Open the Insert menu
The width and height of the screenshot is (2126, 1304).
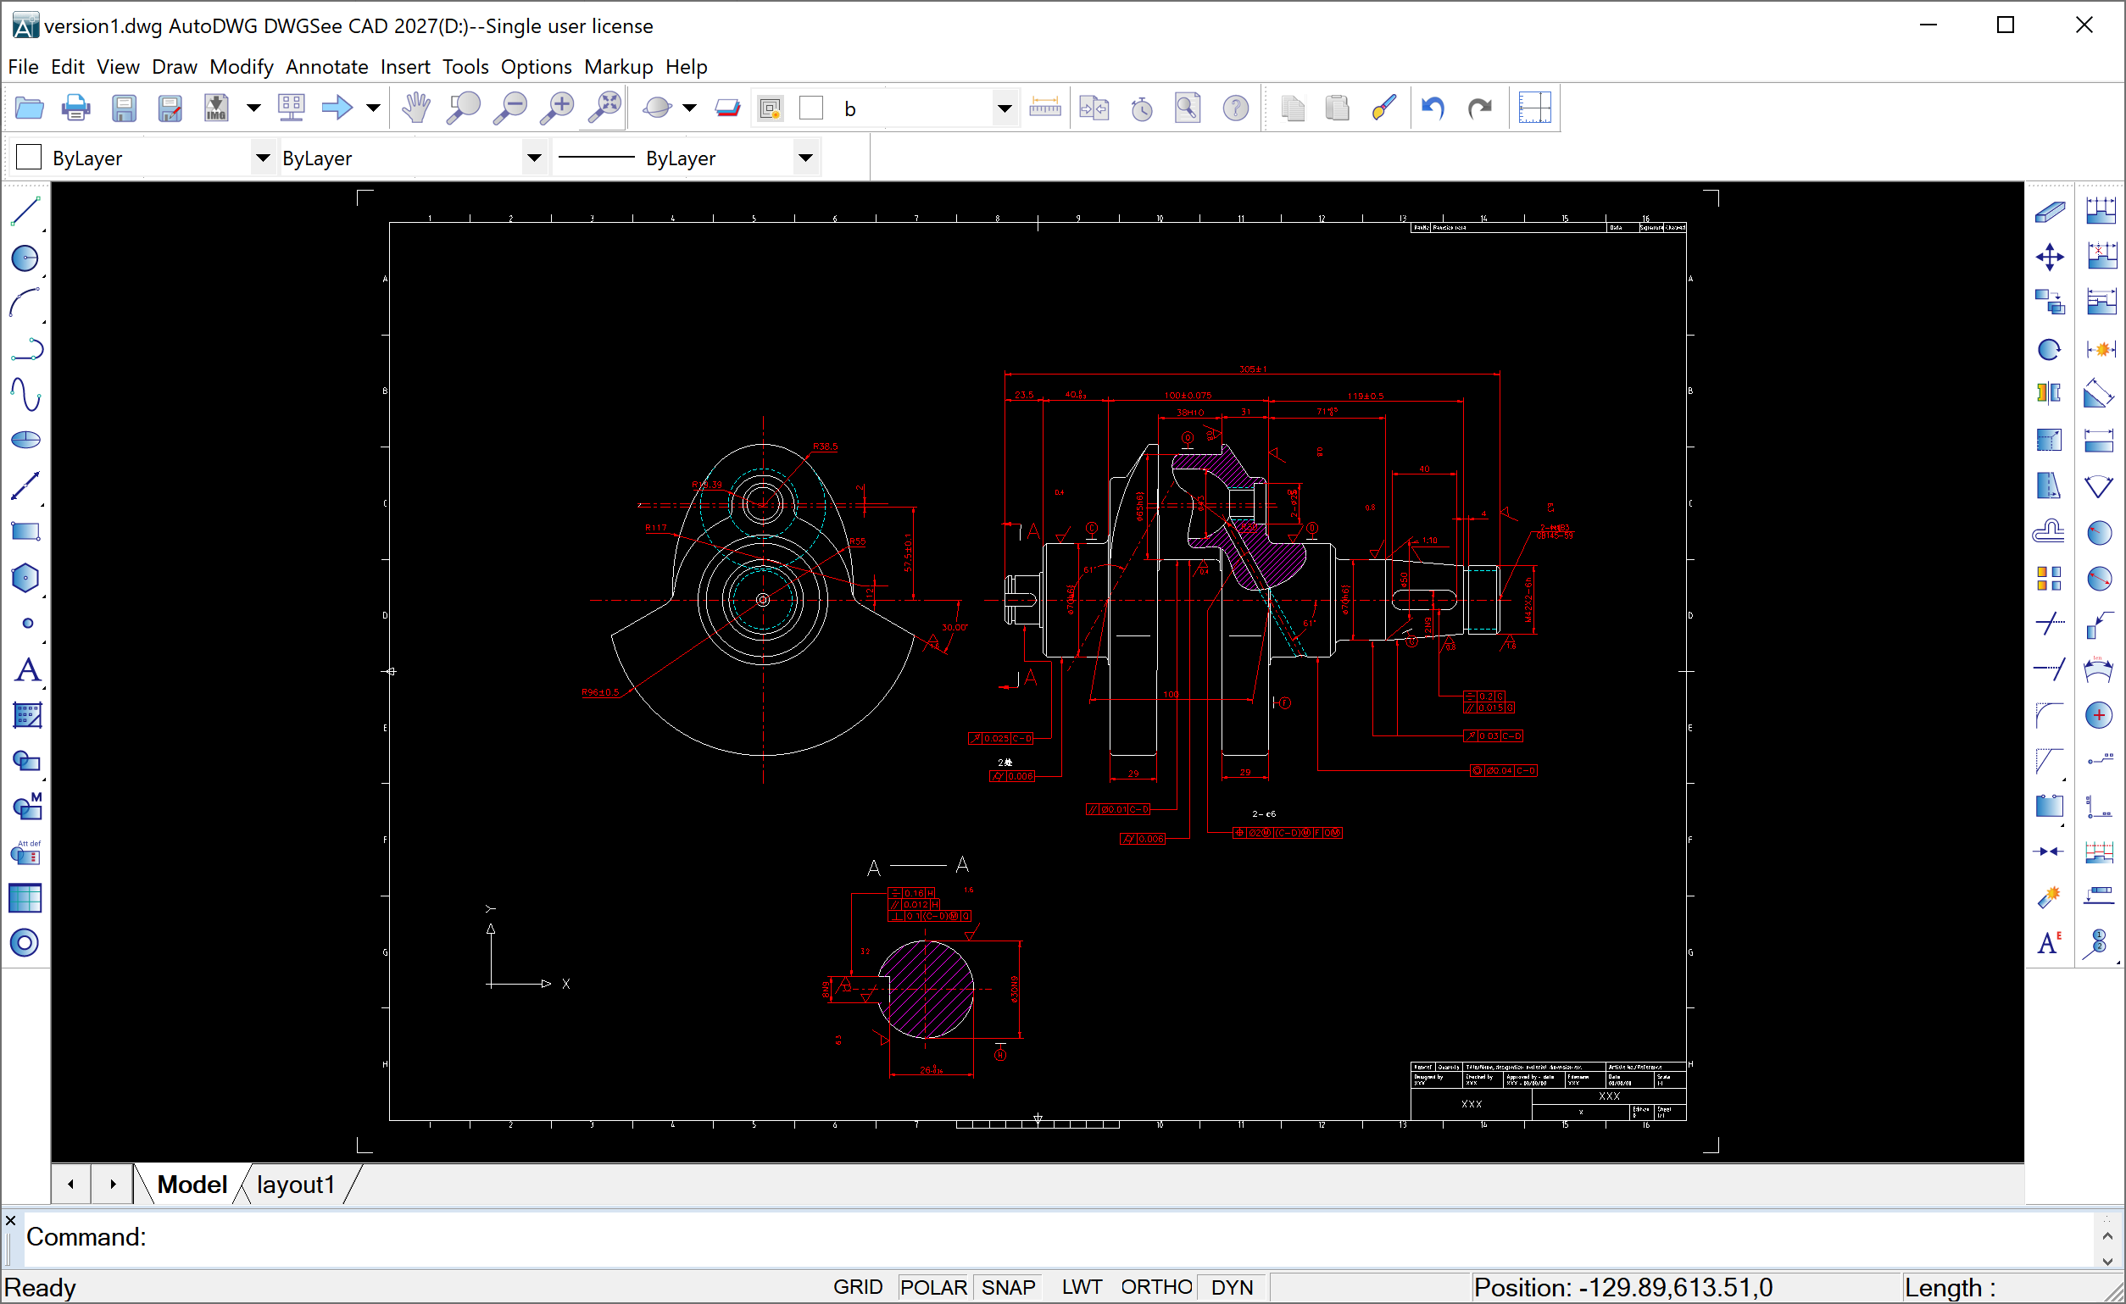click(x=404, y=66)
